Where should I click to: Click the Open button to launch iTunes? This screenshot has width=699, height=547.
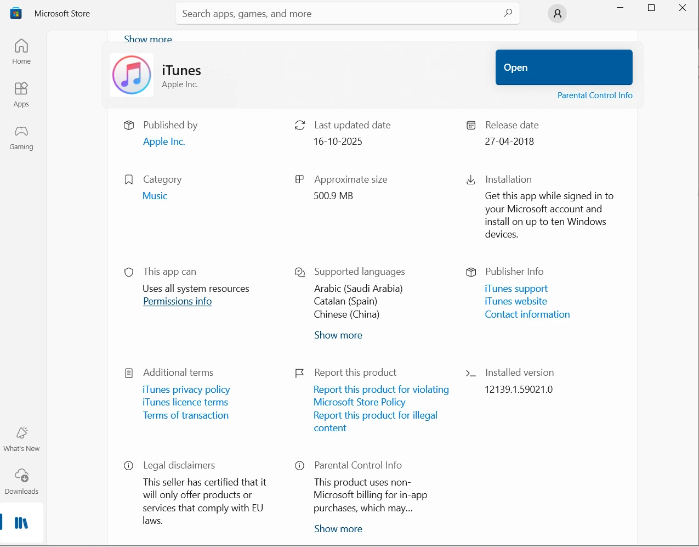click(564, 67)
